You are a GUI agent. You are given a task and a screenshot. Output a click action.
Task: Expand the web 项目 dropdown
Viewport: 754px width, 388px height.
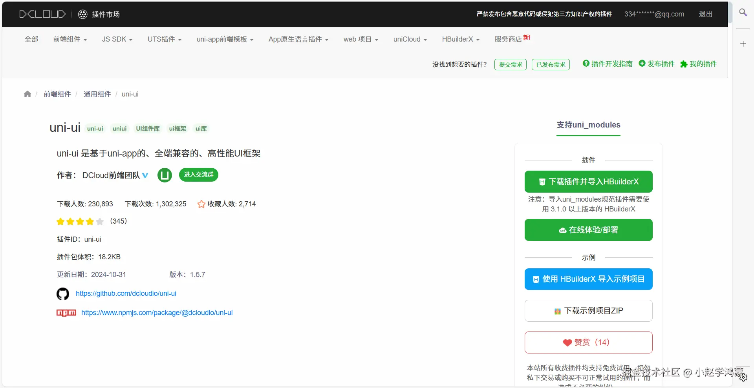(361, 39)
